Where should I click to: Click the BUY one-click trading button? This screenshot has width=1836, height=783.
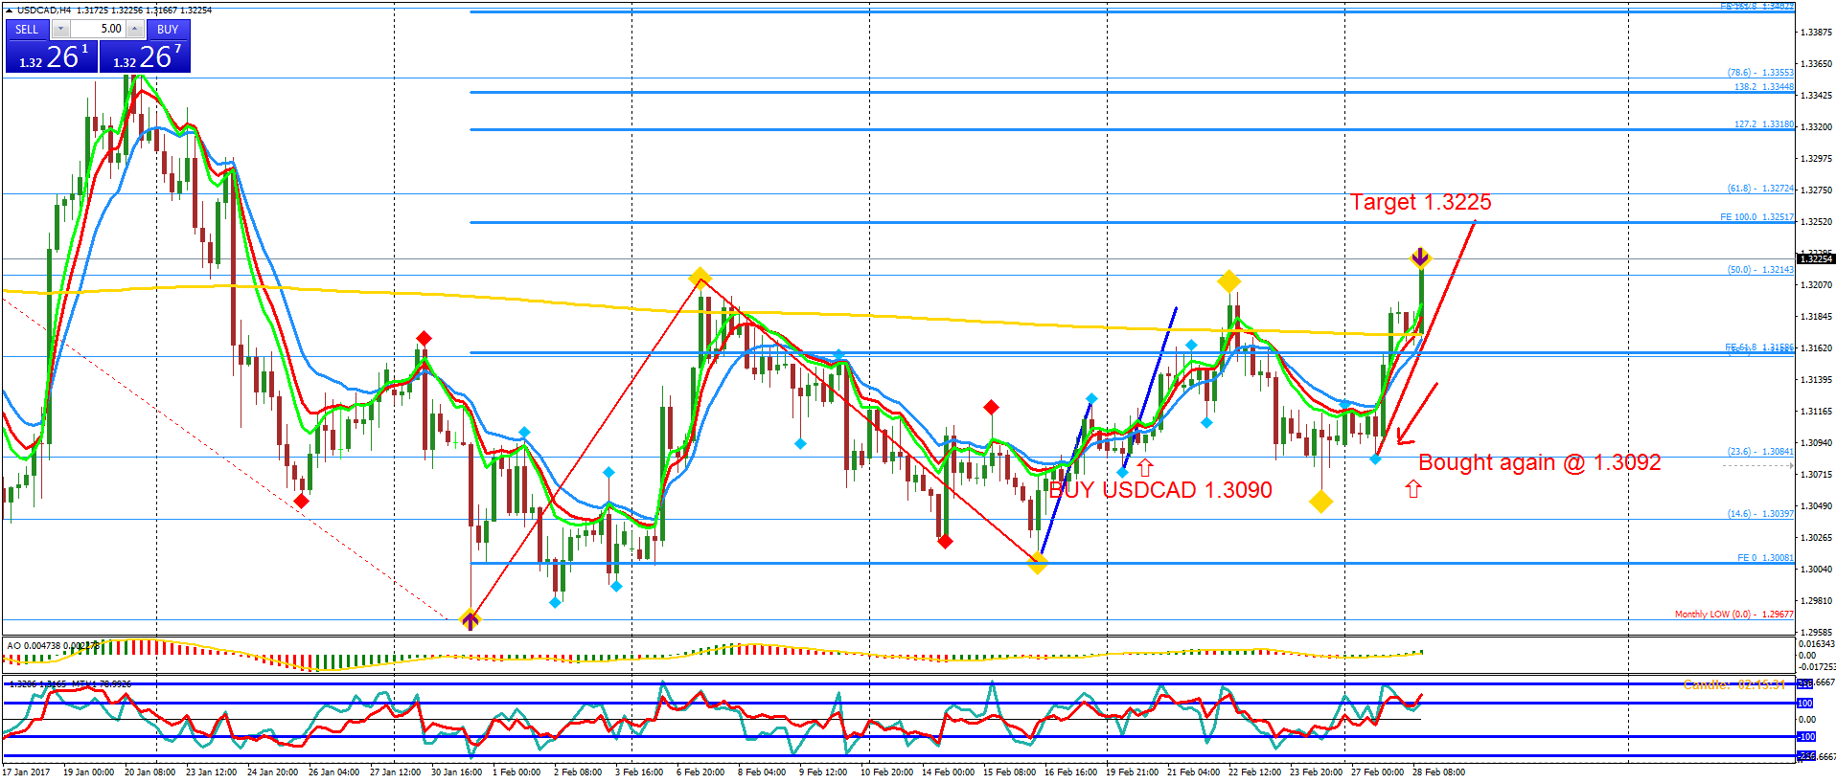[x=168, y=30]
